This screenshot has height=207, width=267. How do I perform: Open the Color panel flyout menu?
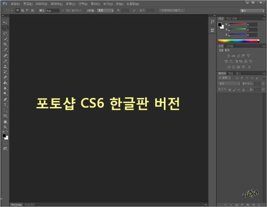coord(264,19)
